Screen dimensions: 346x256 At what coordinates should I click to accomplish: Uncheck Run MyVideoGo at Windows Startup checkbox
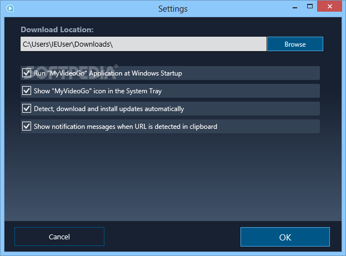tap(27, 73)
